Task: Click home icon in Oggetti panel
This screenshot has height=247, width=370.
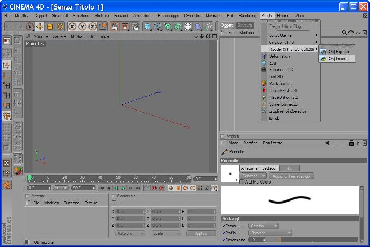Action: 351,33
